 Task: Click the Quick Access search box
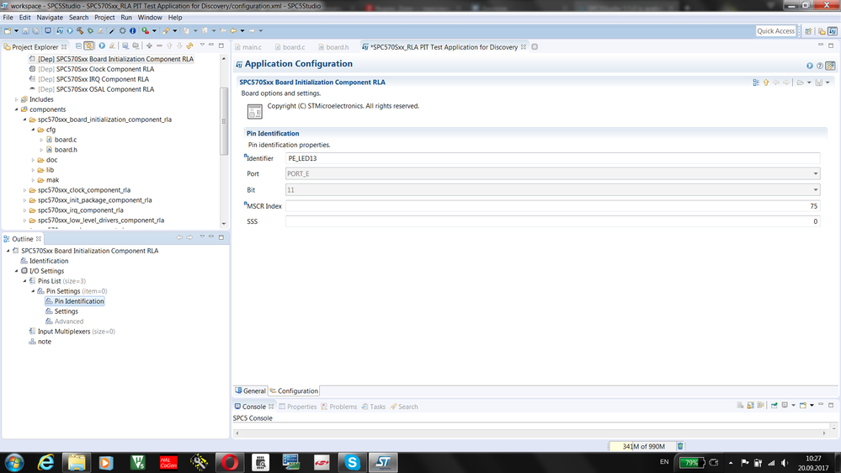click(775, 31)
